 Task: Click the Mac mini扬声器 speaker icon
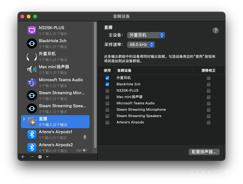(x=32, y=69)
